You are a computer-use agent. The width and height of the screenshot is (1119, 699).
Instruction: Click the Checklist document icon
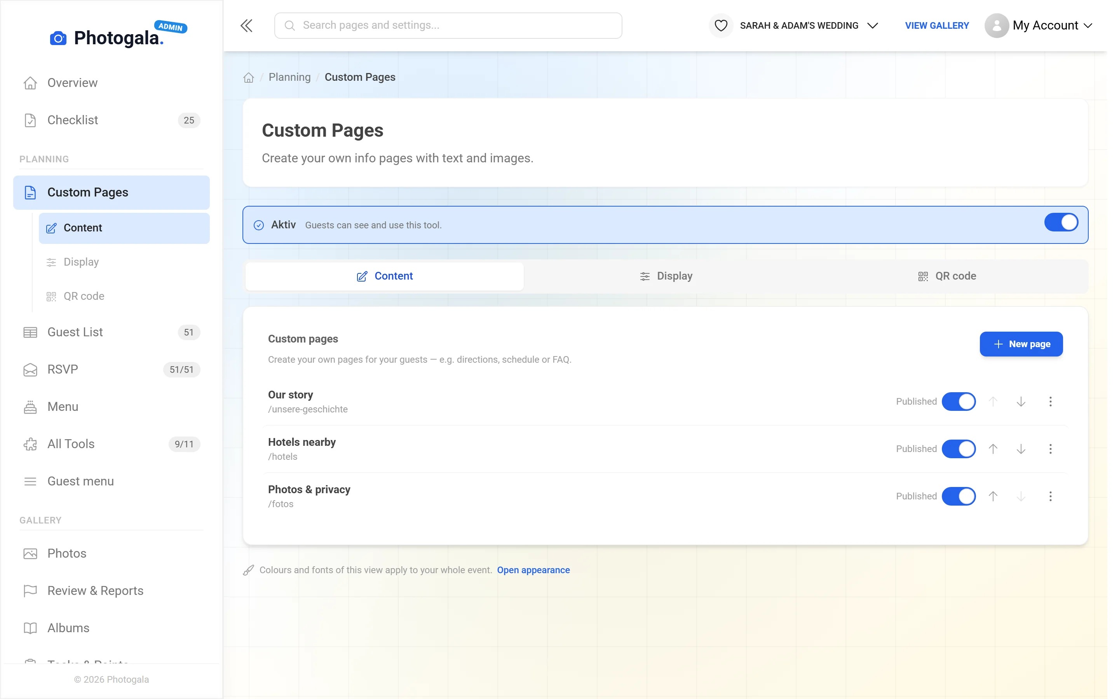(x=30, y=120)
